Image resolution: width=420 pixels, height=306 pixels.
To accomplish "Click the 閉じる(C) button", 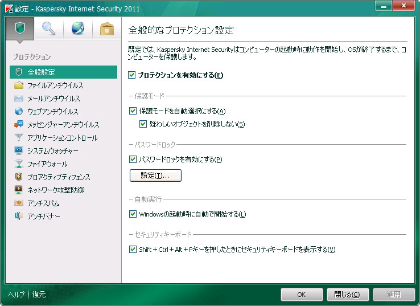I will 347,295.
